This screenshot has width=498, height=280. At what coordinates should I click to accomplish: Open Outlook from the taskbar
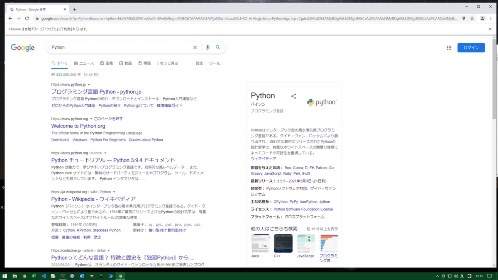[x=82, y=276]
